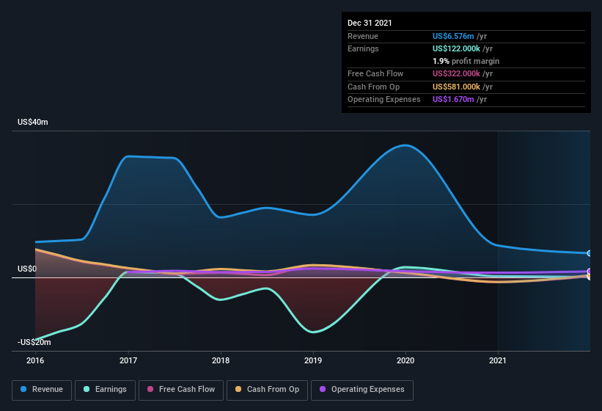Toggle the Free Cash Flow legend button
The height and width of the screenshot is (411, 602).
(181, 390)
